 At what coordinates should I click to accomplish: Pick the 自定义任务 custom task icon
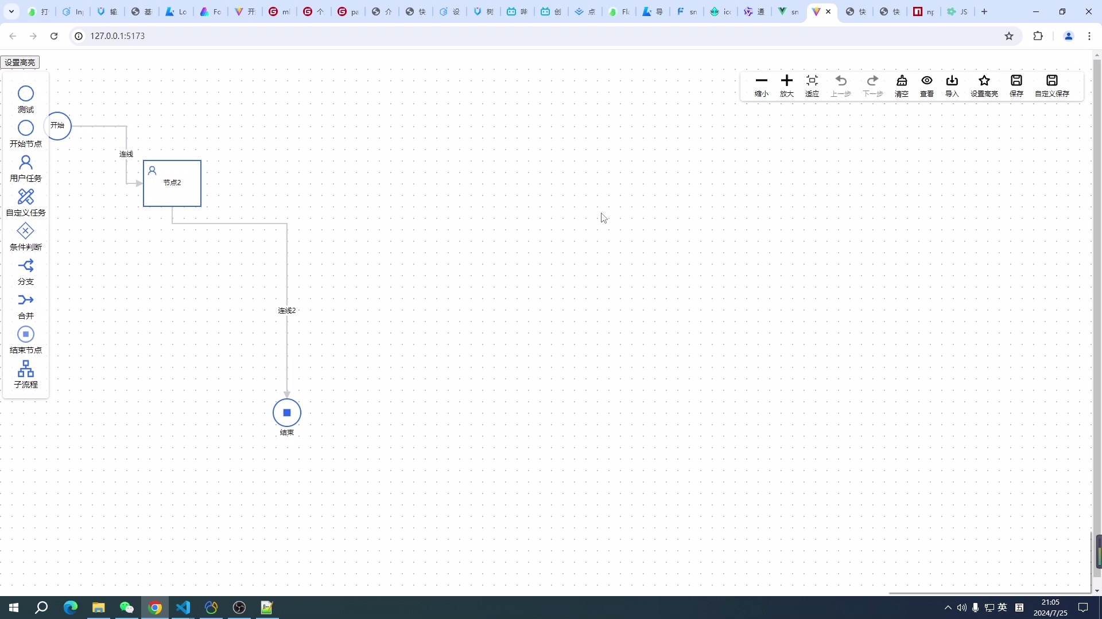[x=26, y=197]
